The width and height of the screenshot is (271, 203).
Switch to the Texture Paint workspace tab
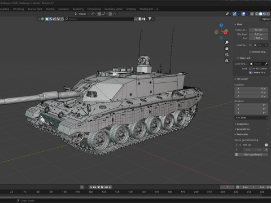pos(35,9)
